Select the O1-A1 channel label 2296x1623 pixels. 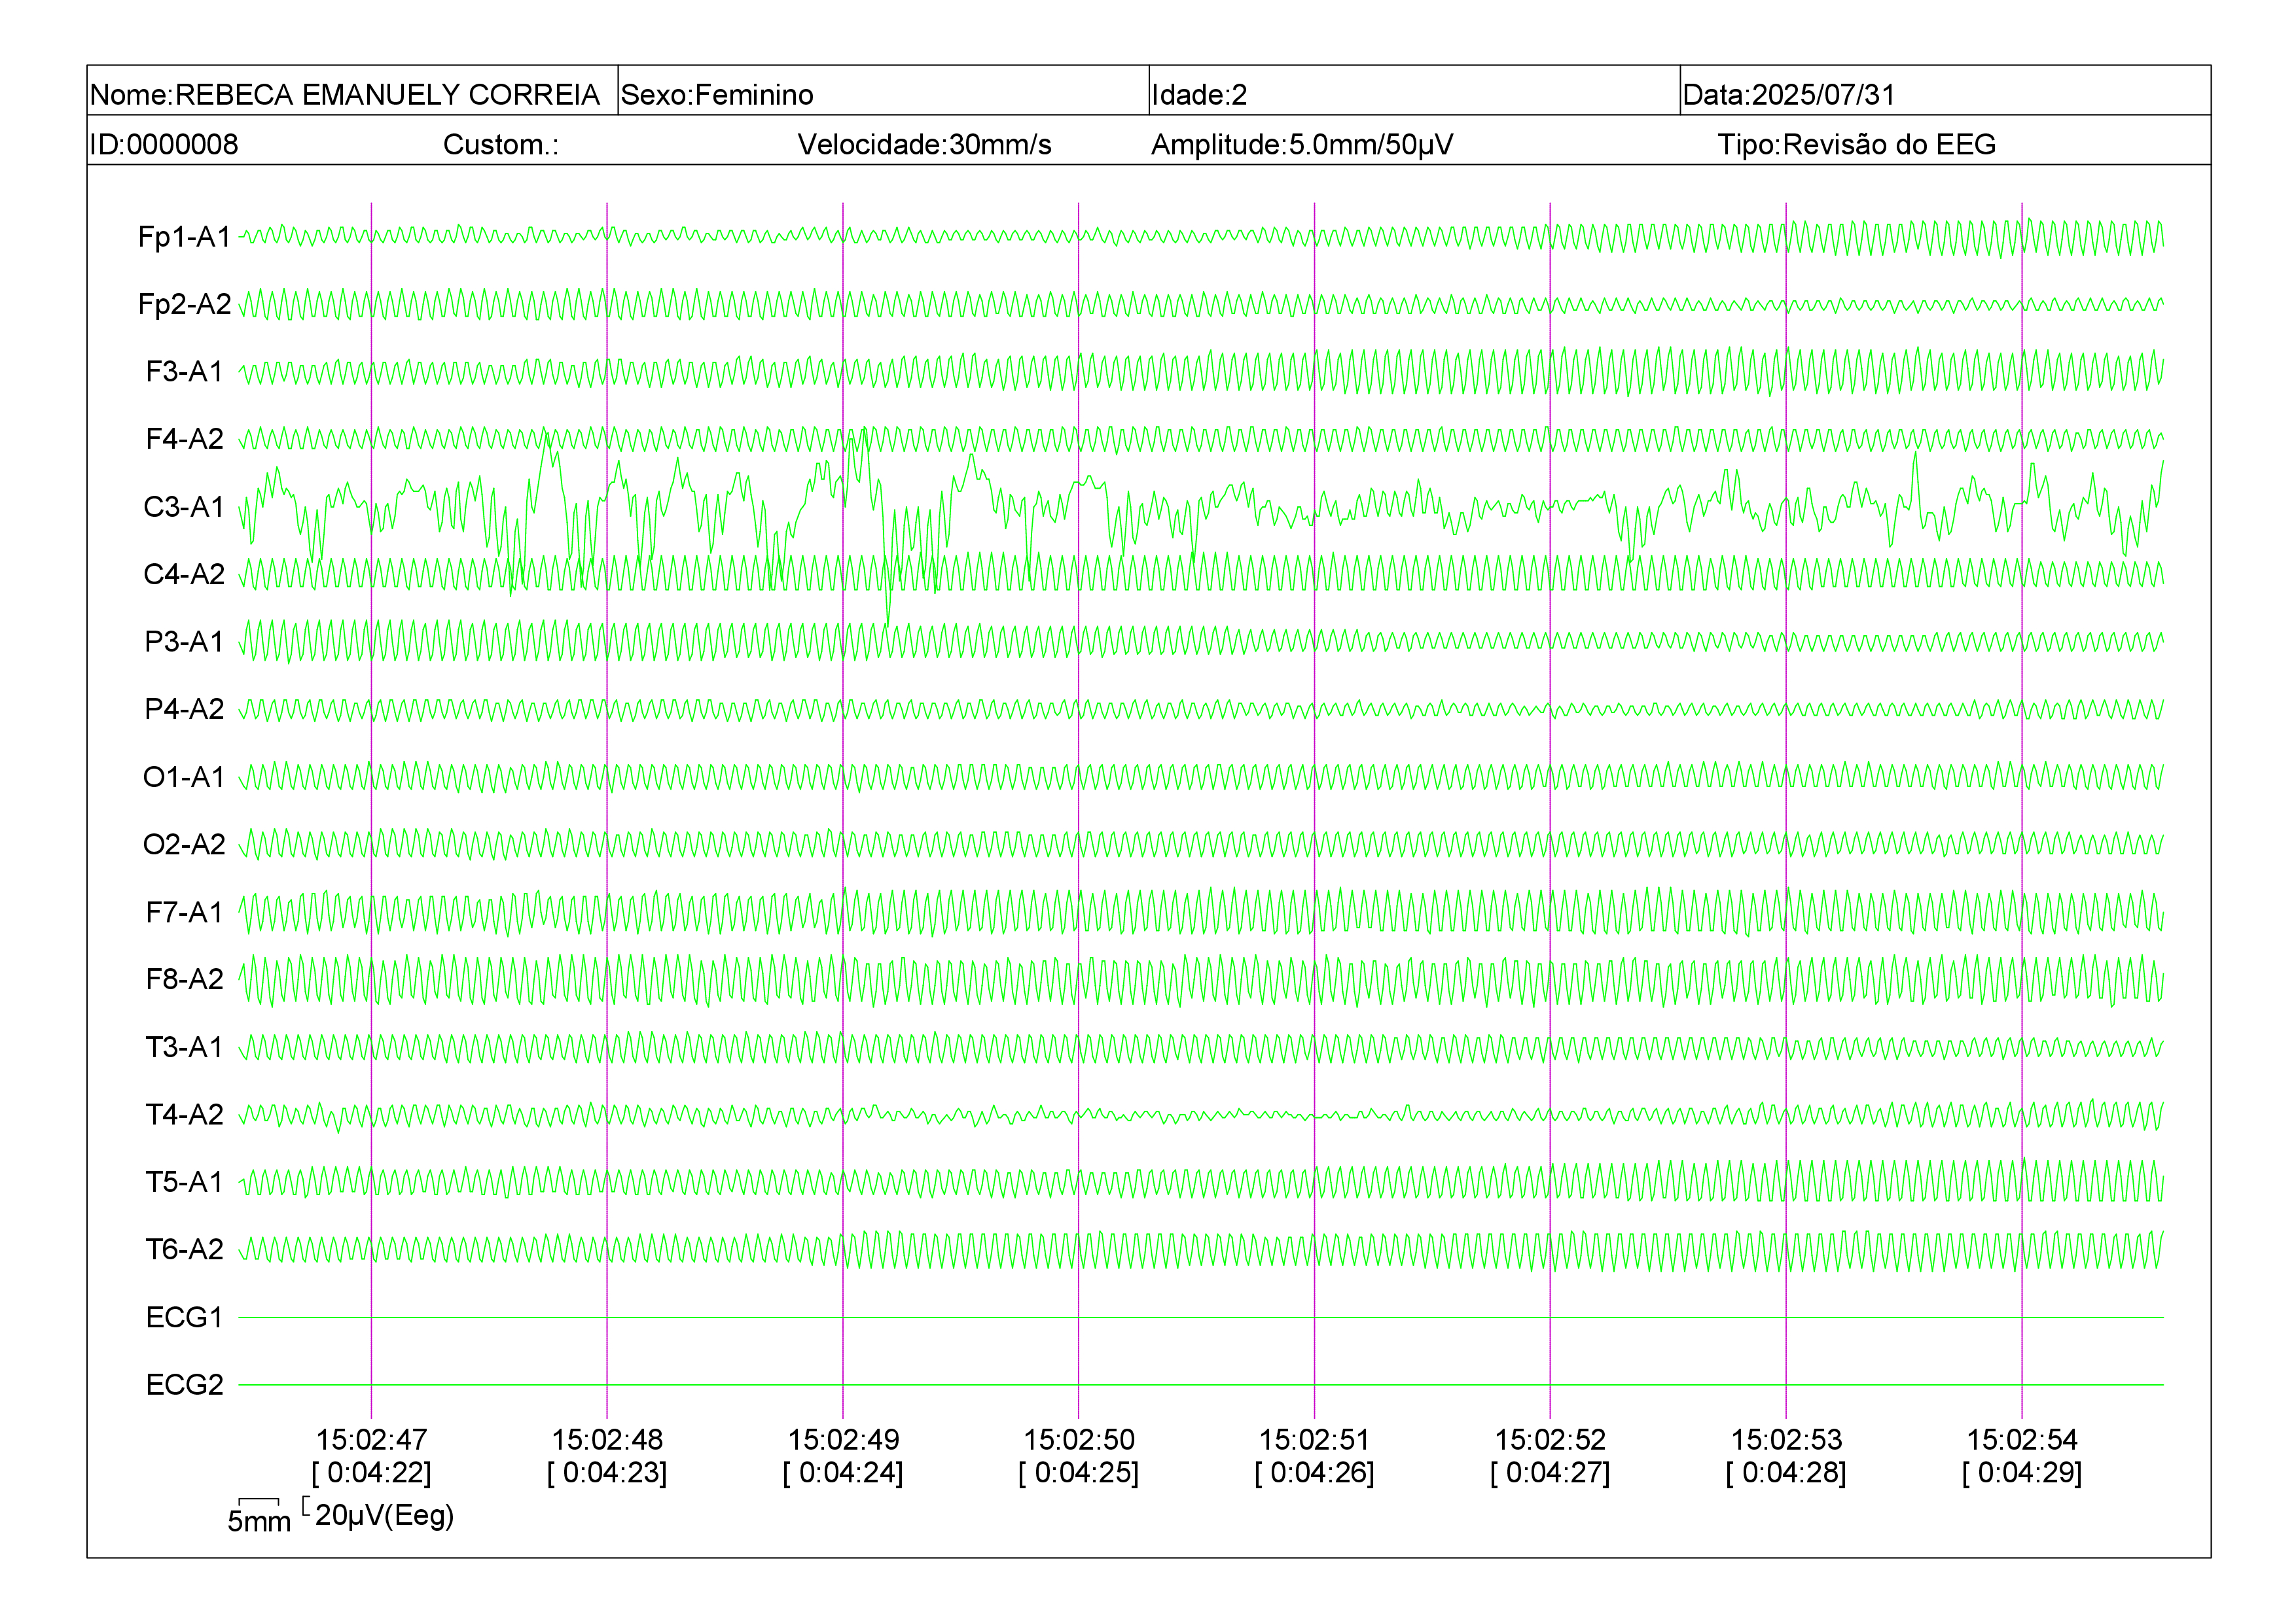(x=185, y=777)
